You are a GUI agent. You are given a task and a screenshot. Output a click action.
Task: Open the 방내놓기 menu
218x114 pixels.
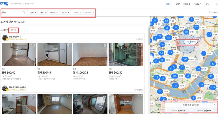pyautogui.click(x=198, y=4)
